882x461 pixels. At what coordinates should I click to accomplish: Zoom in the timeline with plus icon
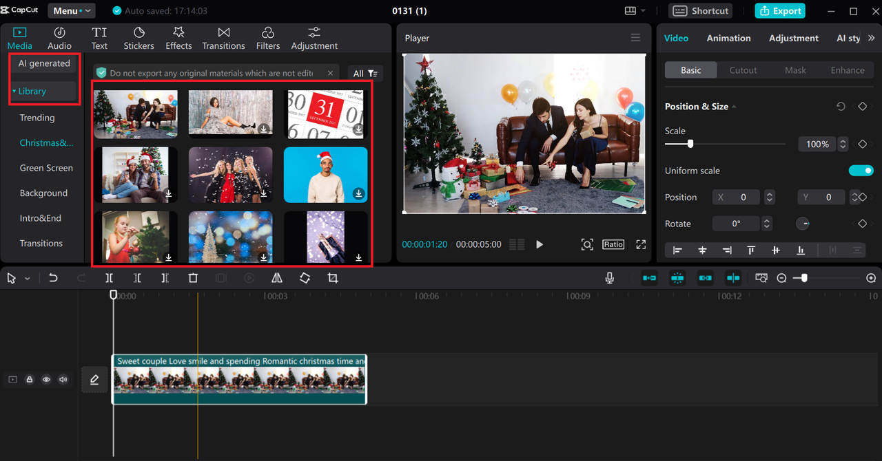tap(871, 278)
